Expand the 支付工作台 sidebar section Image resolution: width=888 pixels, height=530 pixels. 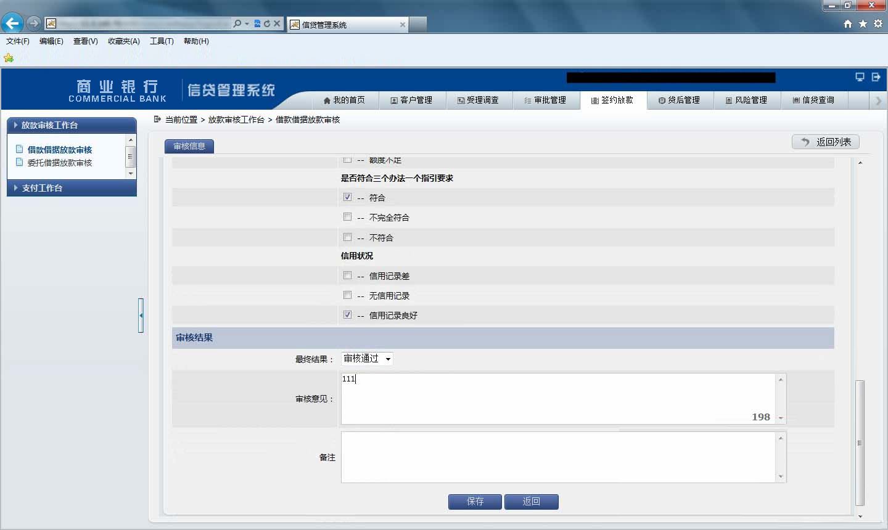point(72,188)
